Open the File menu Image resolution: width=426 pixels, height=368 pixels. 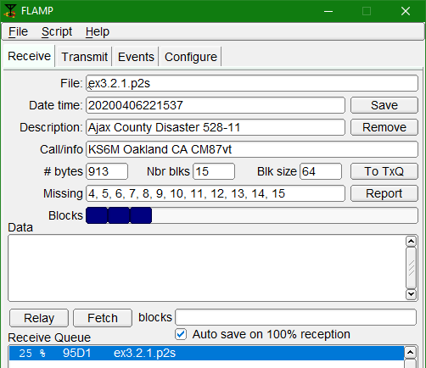[x=18, y=31]
